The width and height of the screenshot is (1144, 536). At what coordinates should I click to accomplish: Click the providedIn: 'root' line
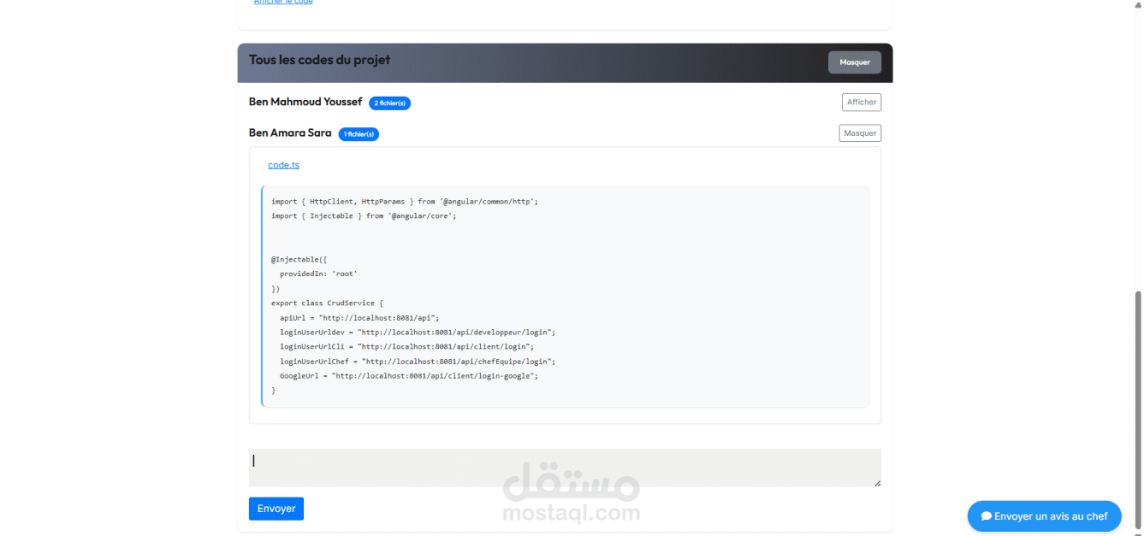[318, 274]
